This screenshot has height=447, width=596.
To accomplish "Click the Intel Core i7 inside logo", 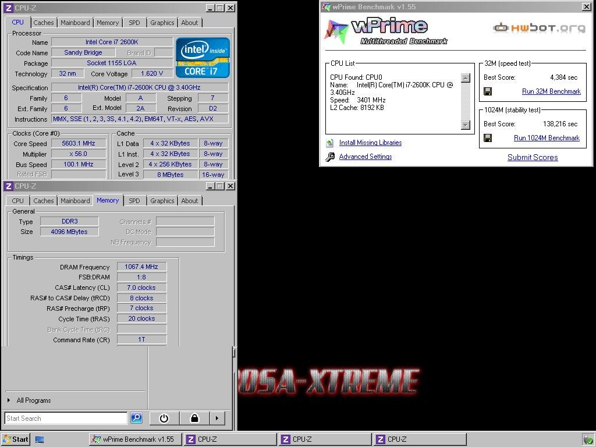I will pos(203,58).
